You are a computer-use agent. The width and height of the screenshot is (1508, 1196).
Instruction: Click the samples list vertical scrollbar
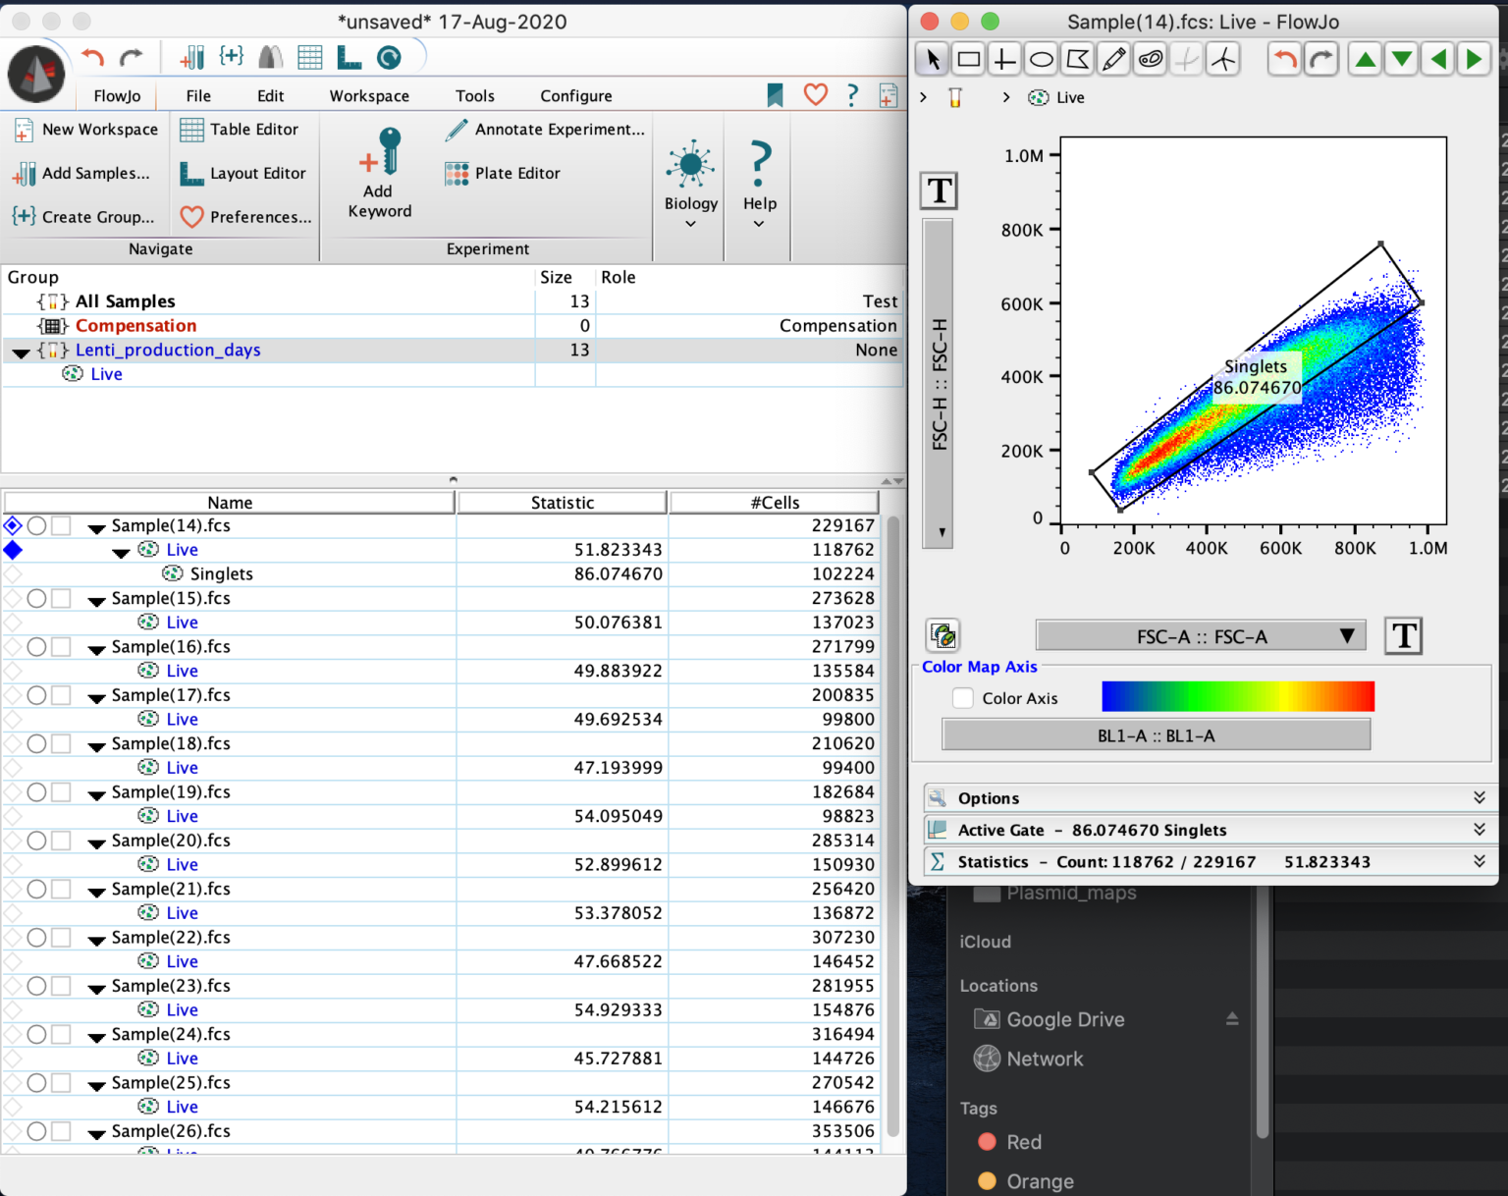click(892, 825)
